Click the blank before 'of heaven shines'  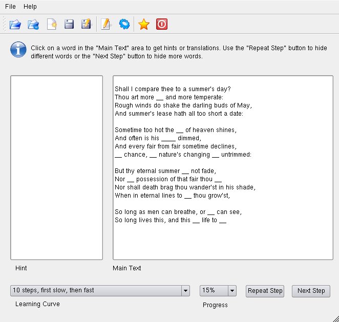[x=180, y=131]
